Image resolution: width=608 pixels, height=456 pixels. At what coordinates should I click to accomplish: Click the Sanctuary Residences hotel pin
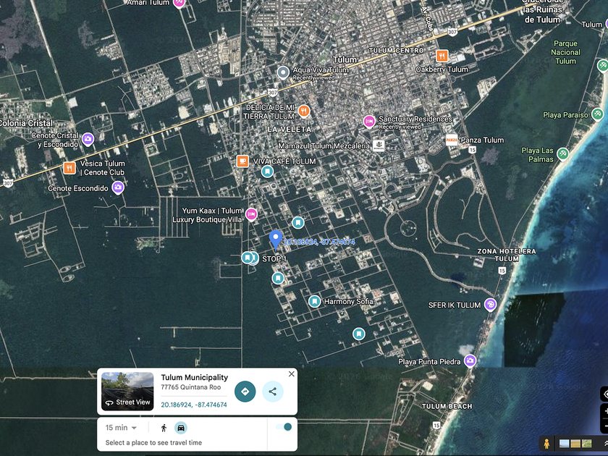coord(369,122)
